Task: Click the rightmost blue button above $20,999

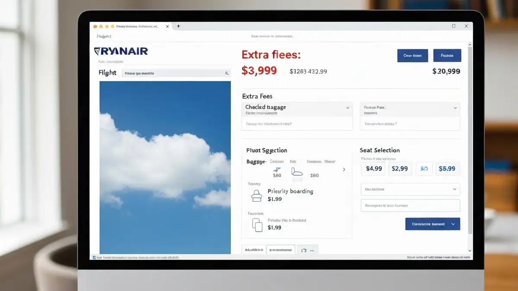Action: (x=447, y=56)
